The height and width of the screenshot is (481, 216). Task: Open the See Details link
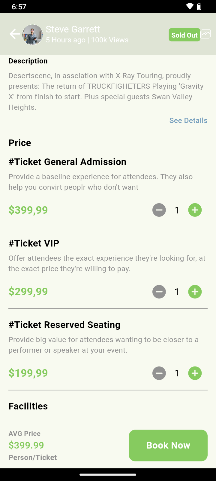pos(188,121)
